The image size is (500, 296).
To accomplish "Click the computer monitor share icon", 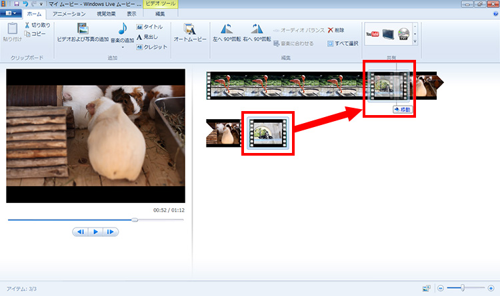I will 388,34.
